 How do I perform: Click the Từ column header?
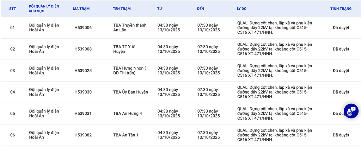pyautogui.click(x=160, y=9)
